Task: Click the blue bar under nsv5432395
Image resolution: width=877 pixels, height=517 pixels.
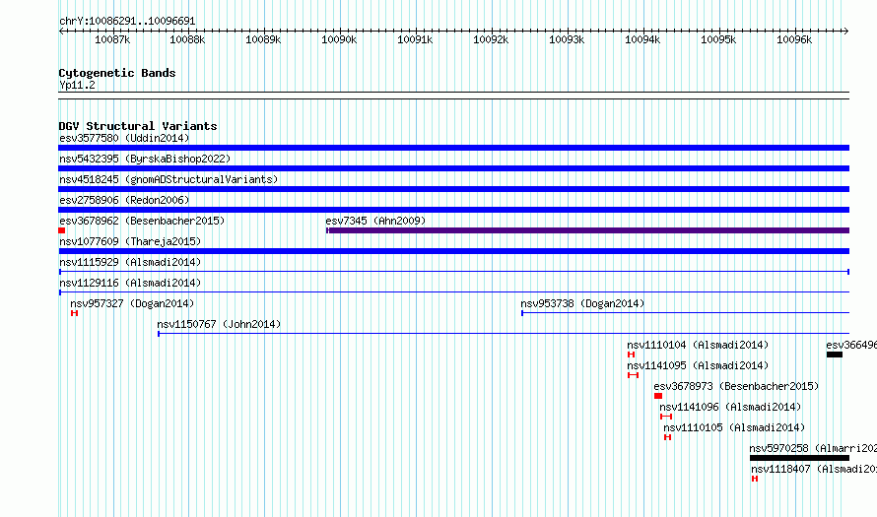Action: pyautogui.click(x=453, y=168)
